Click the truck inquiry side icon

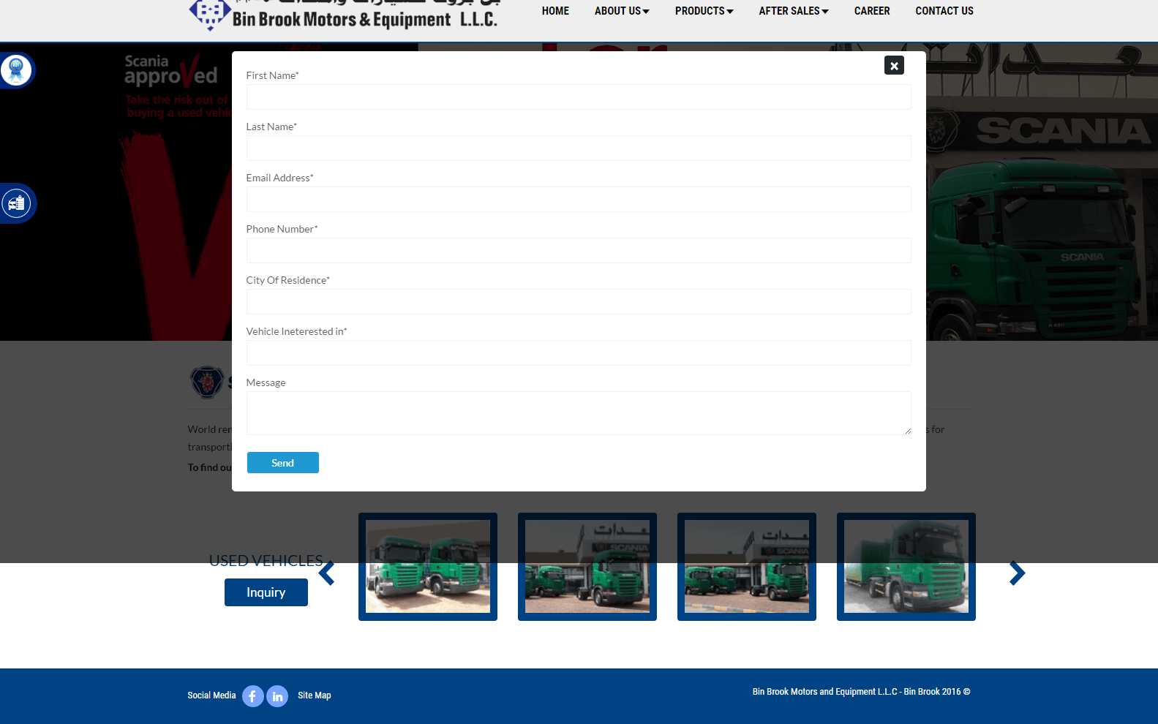tap(16, 203)
